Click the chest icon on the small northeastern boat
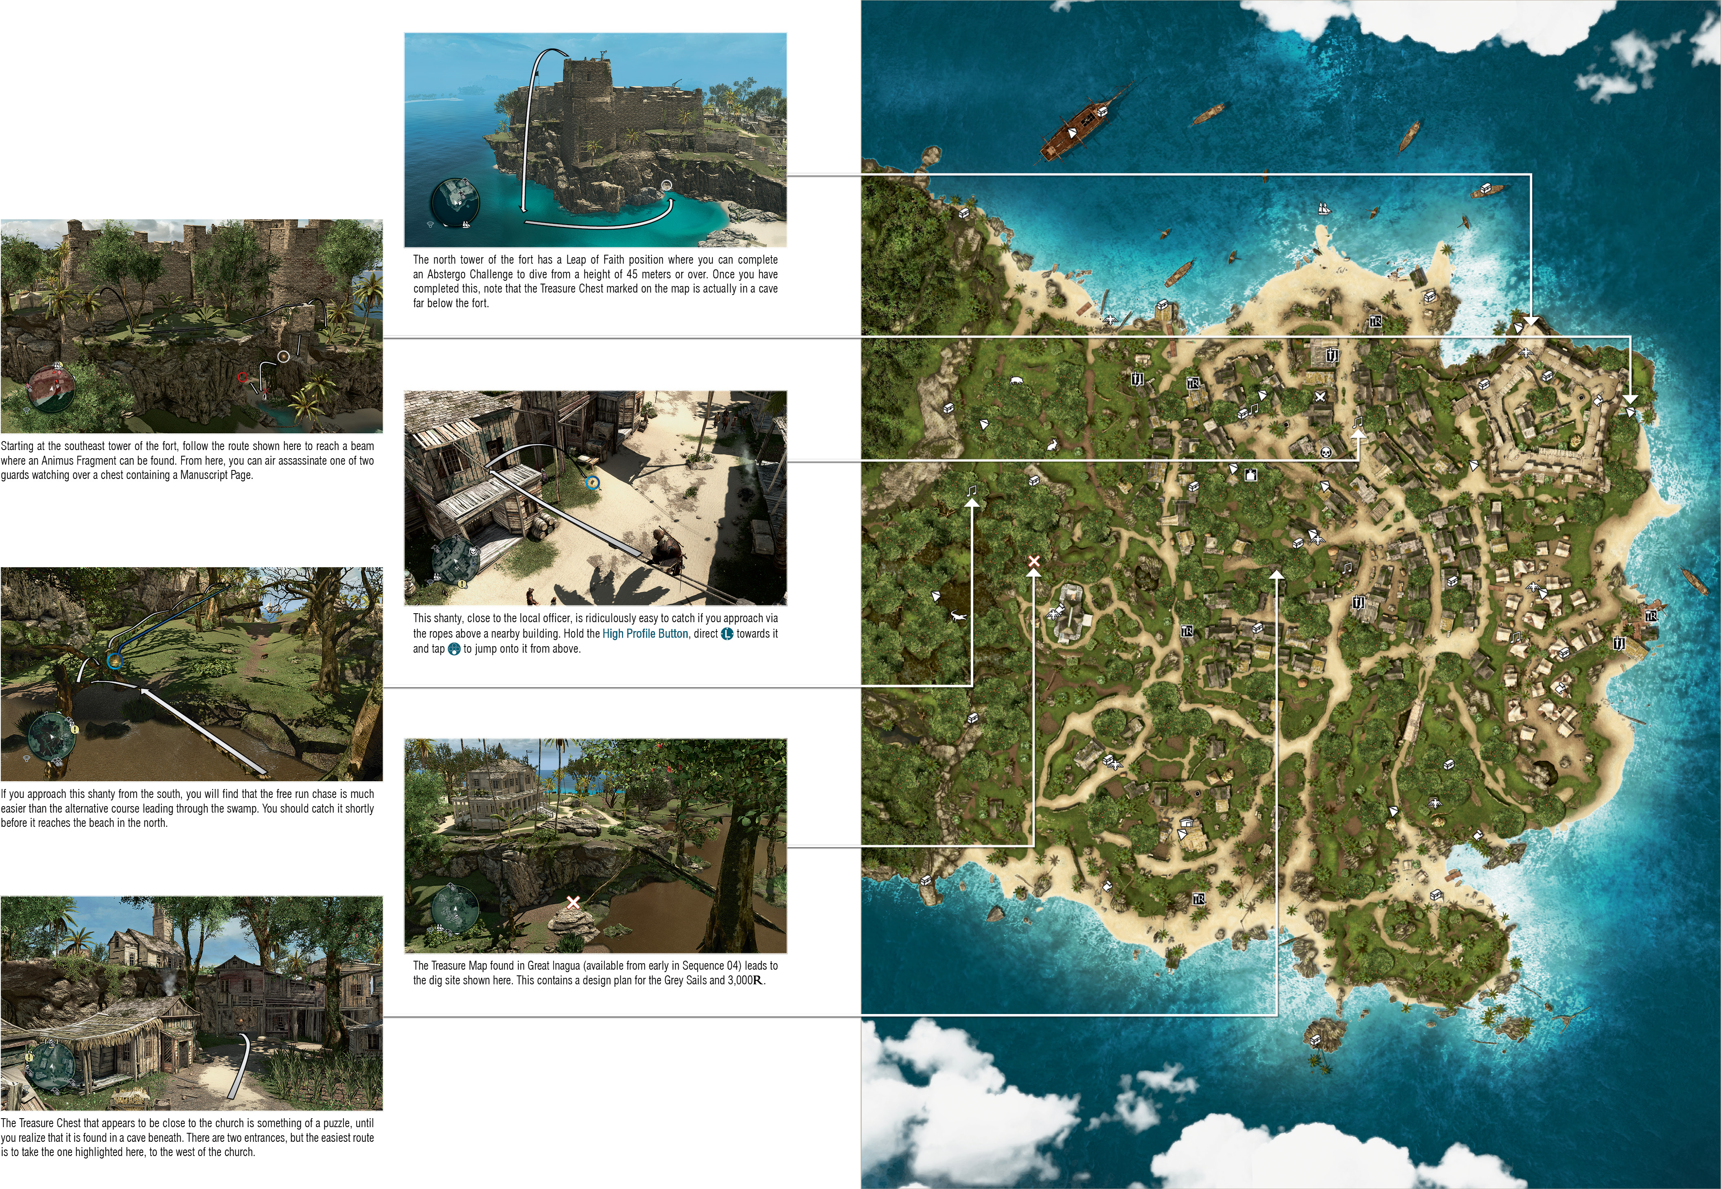 click(x=1486, y=188)
